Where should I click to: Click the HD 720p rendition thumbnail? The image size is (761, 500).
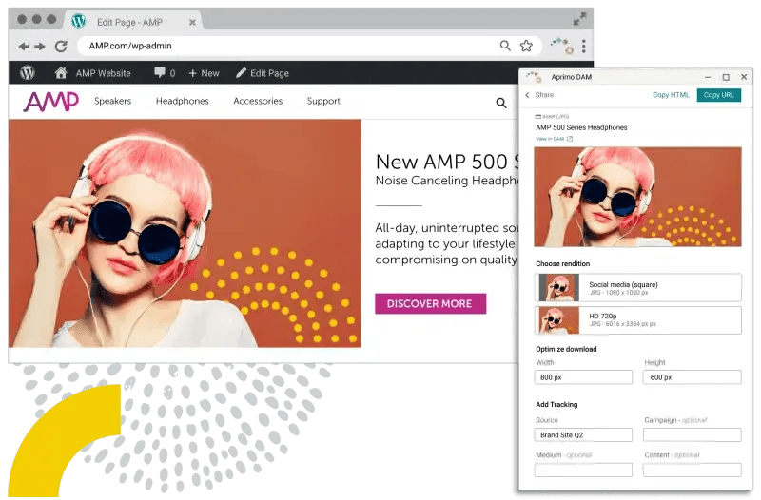(559, 320)
